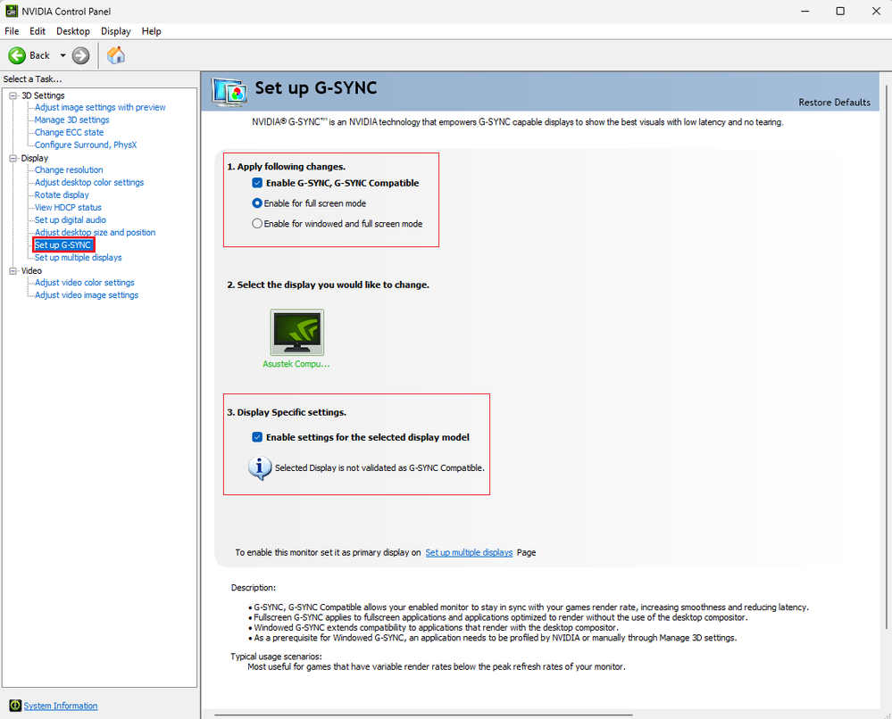Click Restore Defaults

pos(834,103)
